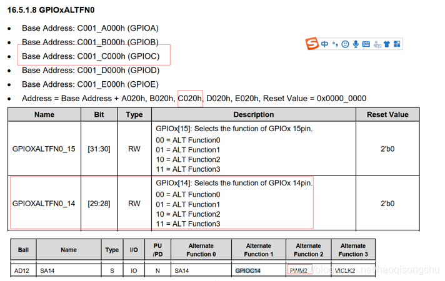This screenshot has height=281, width=445.
Task: Click the 'C020h' offset in Address line
Action: pyautogui.click(x=189, y=99)
